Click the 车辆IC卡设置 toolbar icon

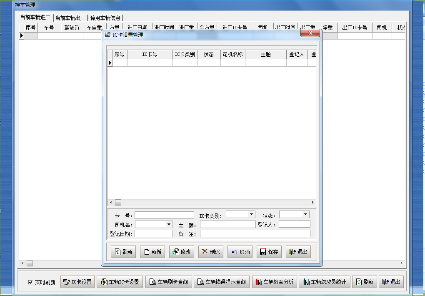tap(104, 282)
